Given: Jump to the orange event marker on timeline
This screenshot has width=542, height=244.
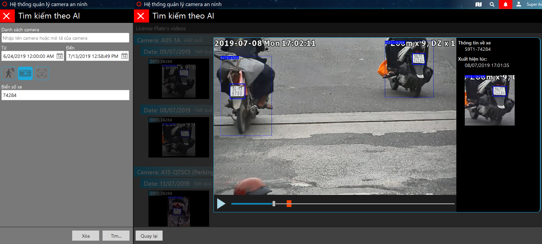Looking at the screenshot, I should [x=289, y=204].
